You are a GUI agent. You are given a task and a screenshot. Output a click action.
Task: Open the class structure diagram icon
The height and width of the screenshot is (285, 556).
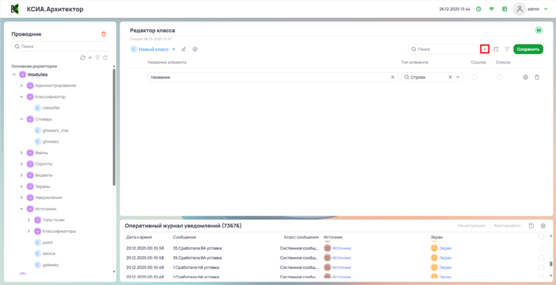tap(496, 49)
